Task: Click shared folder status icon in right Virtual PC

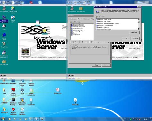Action: point(77,79)
